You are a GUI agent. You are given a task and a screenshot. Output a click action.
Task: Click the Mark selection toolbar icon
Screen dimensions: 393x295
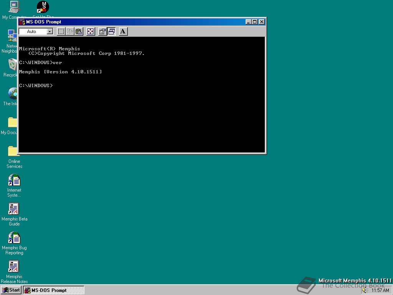[x=61, y=31]
